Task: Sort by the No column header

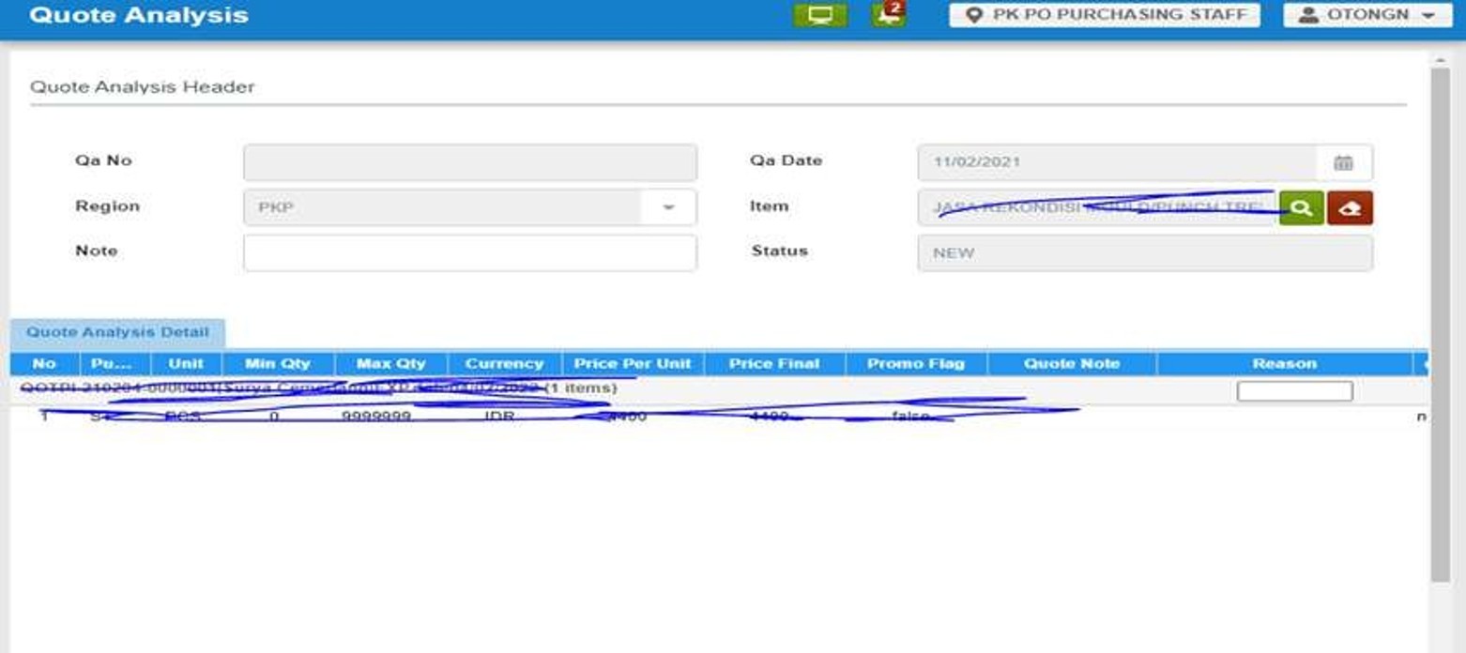Action: (x=44, y=364)
